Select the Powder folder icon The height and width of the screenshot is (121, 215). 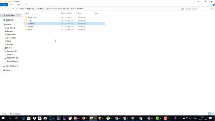[26, 27]
